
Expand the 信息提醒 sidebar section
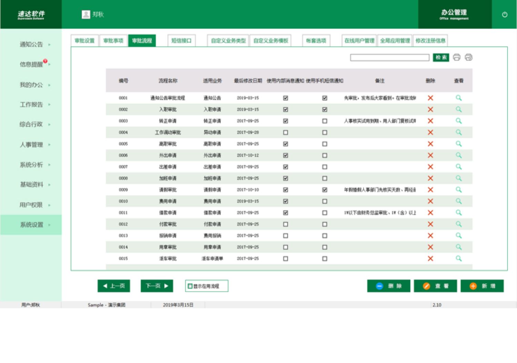(x=31, y=64)
